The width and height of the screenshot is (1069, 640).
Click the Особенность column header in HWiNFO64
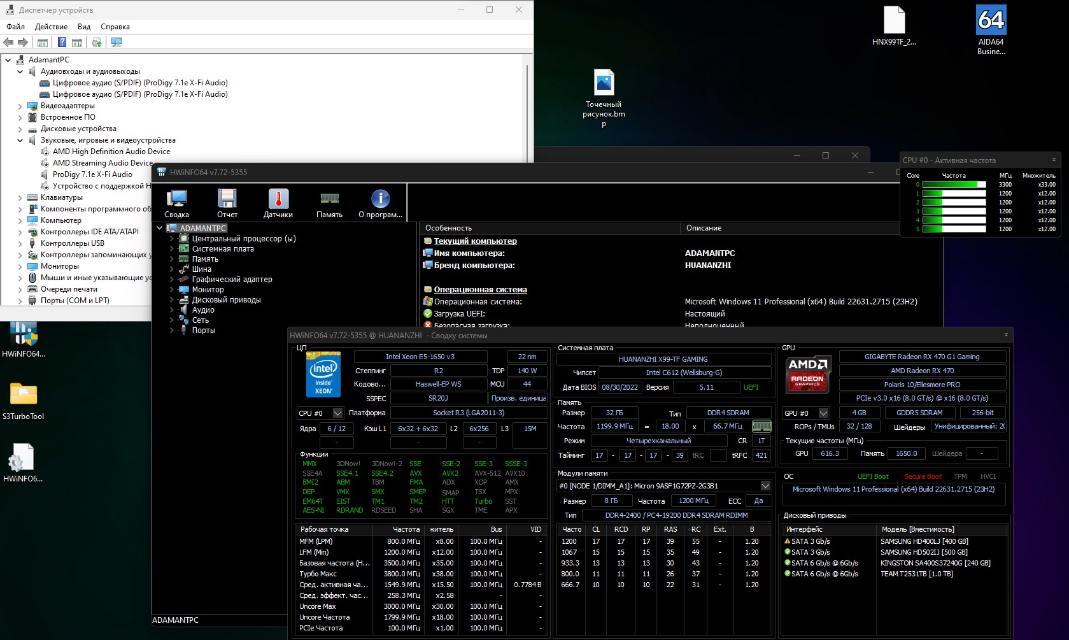(x=550, y=228)
